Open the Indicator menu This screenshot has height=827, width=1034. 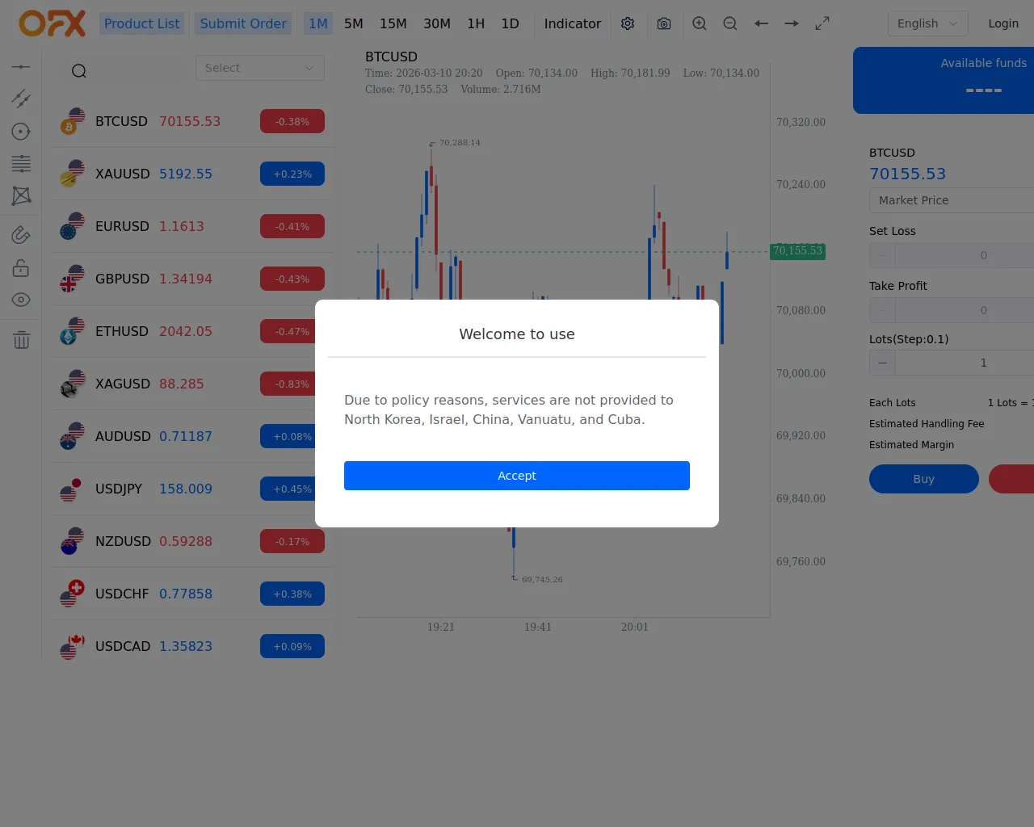pos(573,23)
